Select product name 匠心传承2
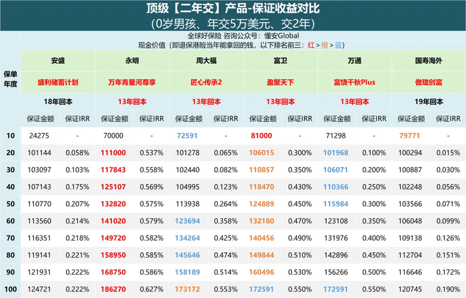Image resolution: width=466 pixels, height=298 pixels. (x=206, y=82)
